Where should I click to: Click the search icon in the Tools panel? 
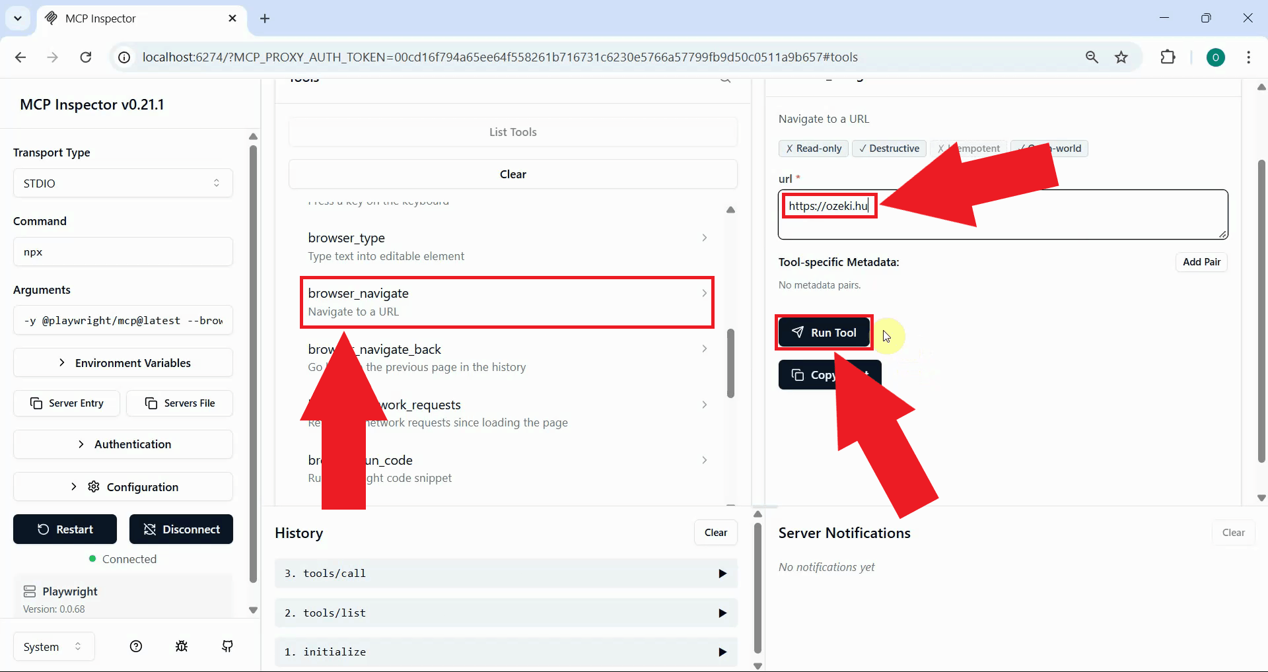click(x=724, y=80)
